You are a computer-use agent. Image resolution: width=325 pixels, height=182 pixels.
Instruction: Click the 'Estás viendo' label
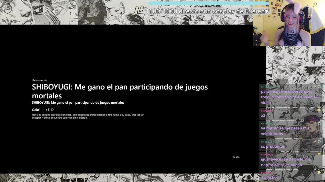[40, 80]
